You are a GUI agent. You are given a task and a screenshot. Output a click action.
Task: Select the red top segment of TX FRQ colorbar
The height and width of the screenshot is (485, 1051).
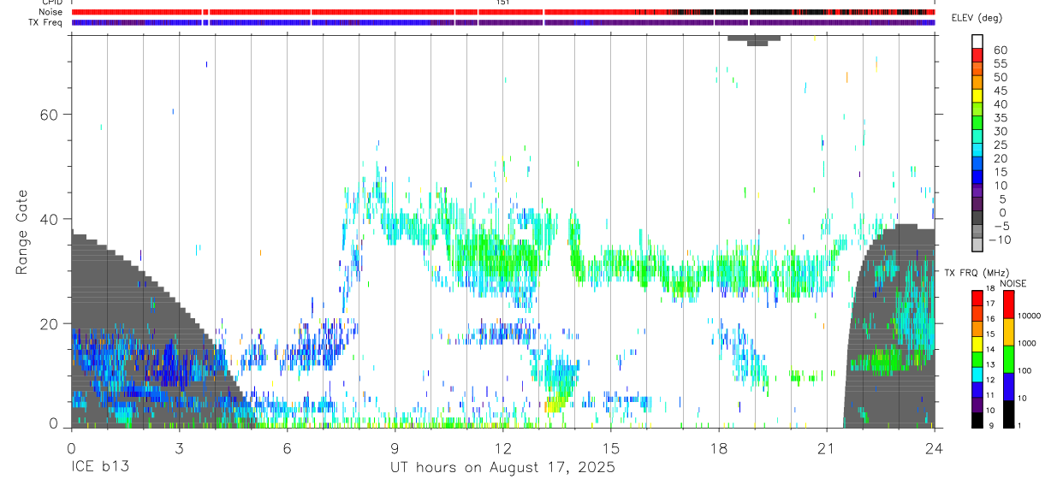coord(978,299)
